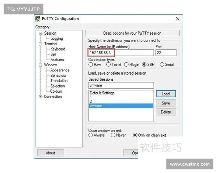Select SSH connection type
Viewport: 217px width, 173px height.
(x=148, y=65)
